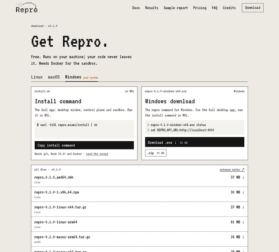Open the release notes link
The height and width of the screenshot is (252, 279).
(232, 170)
